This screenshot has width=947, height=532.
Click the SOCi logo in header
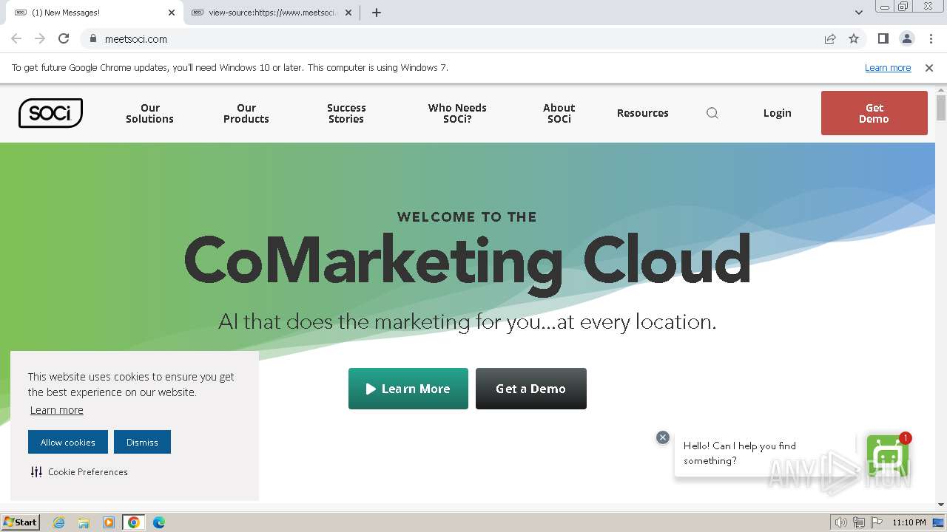(x=50, y=113)
